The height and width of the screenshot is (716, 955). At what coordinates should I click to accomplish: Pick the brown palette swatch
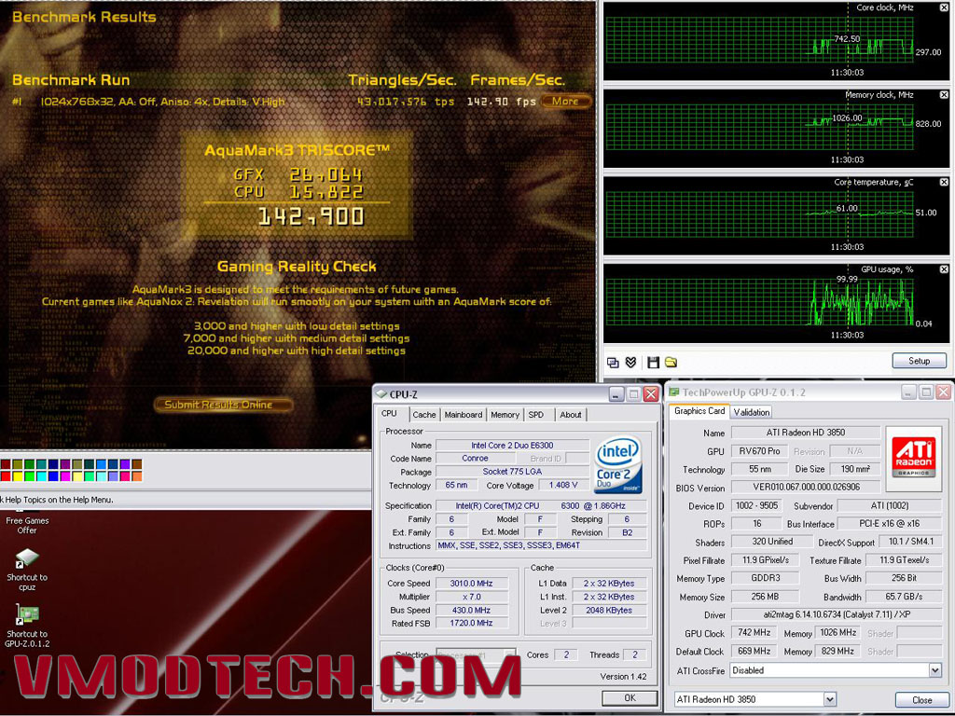click(137, 464)
